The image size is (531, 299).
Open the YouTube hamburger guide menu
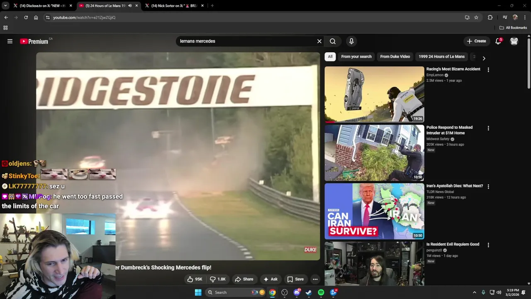[x=10, y=41]
